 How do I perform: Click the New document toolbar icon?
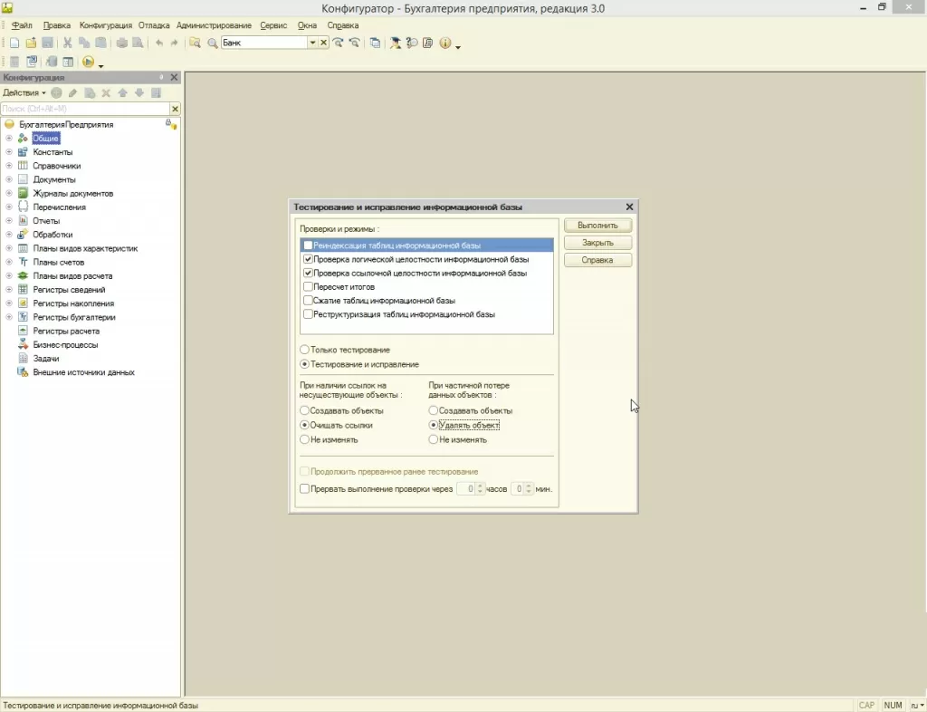point(14,43)
